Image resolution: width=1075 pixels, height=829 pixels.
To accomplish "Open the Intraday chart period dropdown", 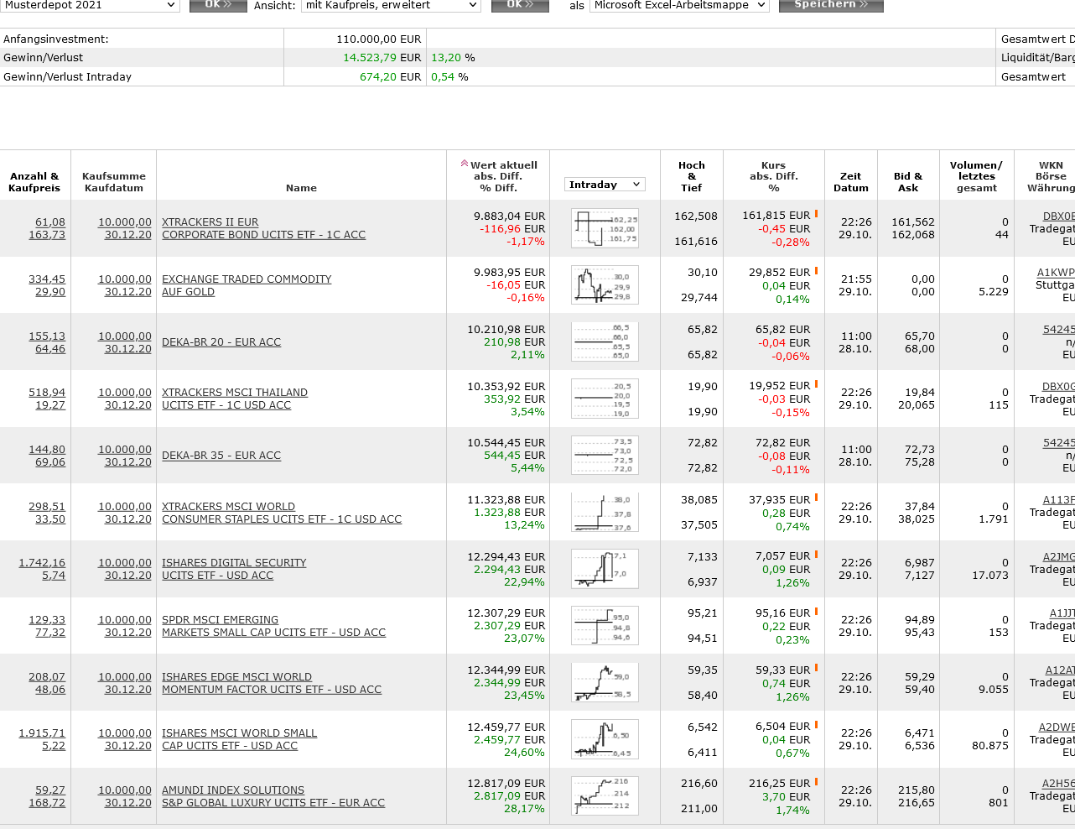I will pos(605,185).
